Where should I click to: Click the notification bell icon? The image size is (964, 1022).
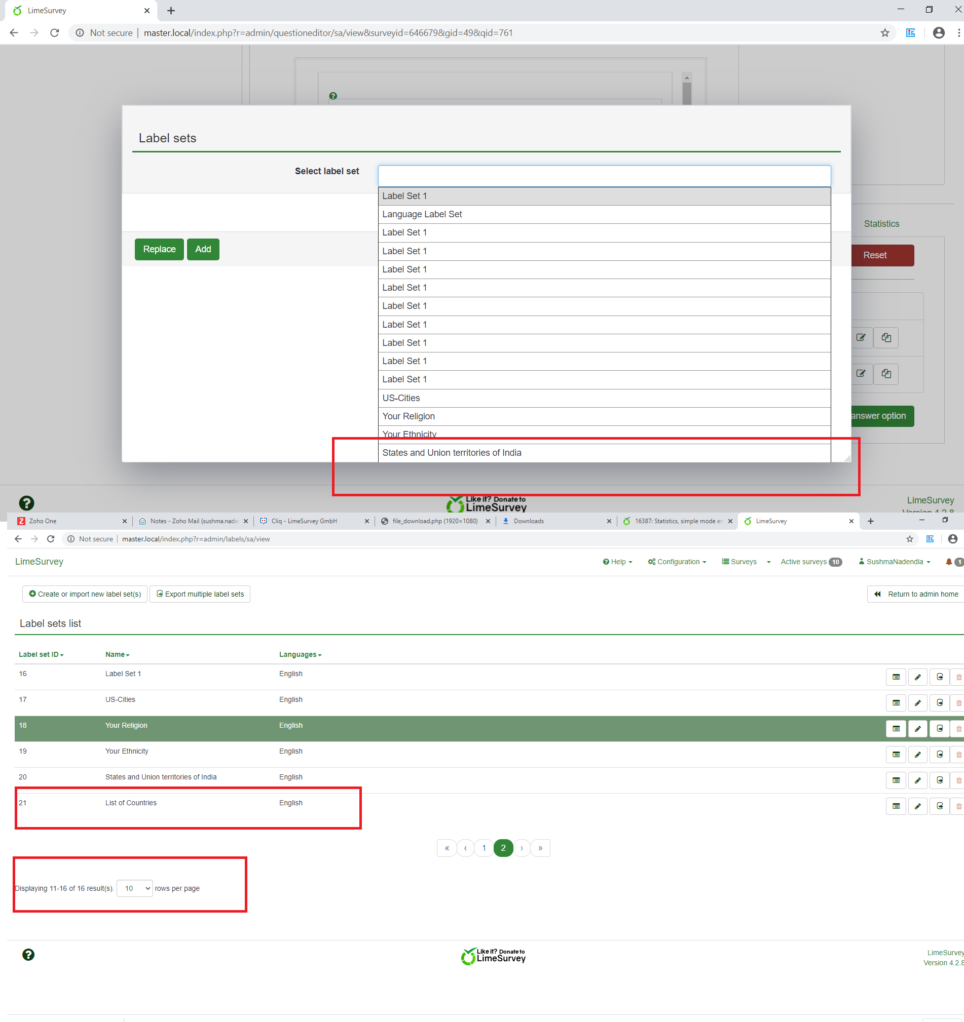click(949, 562)
